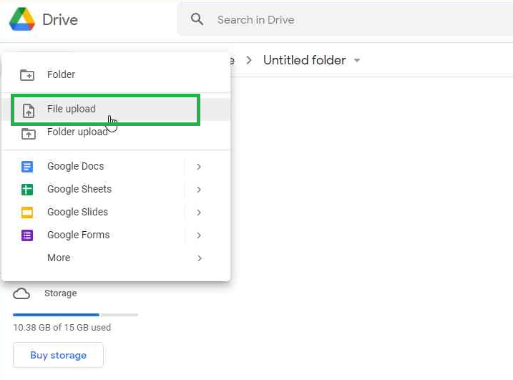
Task: Focus the Search in Drive field
Action: point(345,19)
